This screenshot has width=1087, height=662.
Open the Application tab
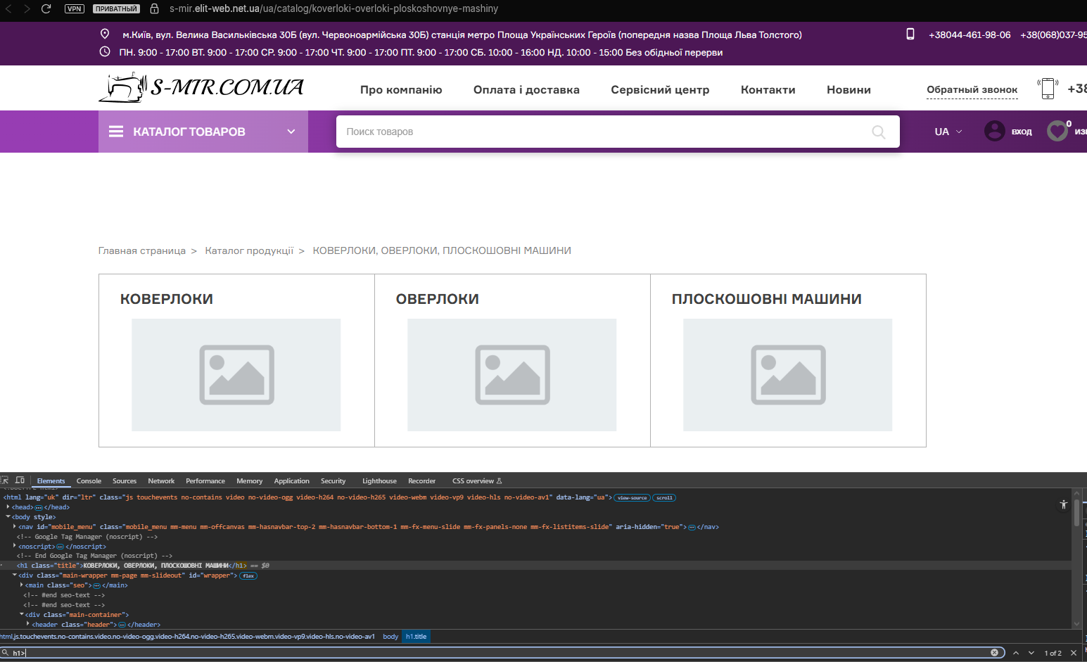(292, 481)
